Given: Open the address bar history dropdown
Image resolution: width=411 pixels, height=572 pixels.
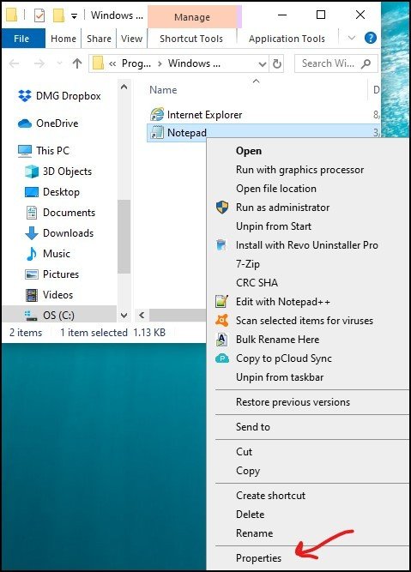Looking at the screenshot, I should (x=262, y=64).
